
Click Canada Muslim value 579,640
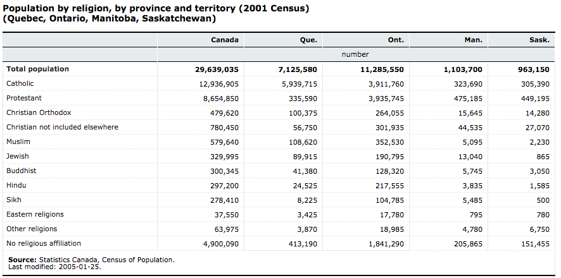(x=224, y=142)
